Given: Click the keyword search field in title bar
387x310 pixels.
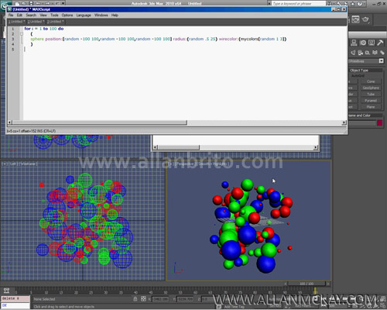Looking at the screenshot, I should click(x=298, y=4).
